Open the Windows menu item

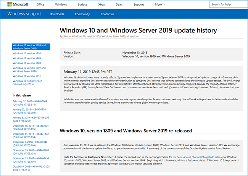[61, 5]
